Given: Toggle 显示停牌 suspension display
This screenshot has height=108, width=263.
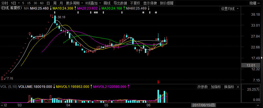Looking at the screenshot, I should point(150,3).
